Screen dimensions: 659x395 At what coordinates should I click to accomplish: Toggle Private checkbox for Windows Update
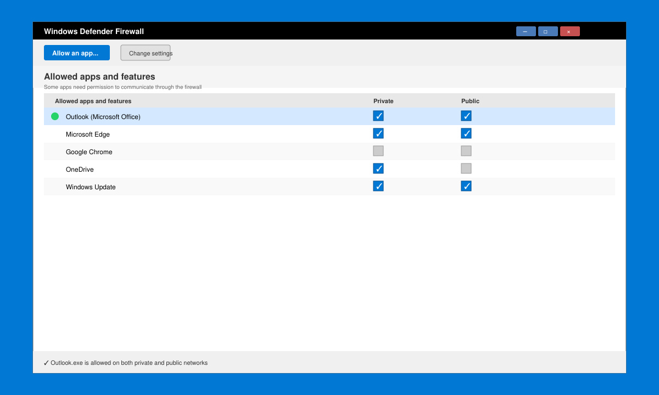tap(378, 186)
